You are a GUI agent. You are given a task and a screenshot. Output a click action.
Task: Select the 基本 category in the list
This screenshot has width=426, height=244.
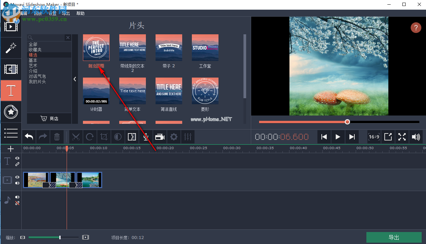[x=33, y=60]
